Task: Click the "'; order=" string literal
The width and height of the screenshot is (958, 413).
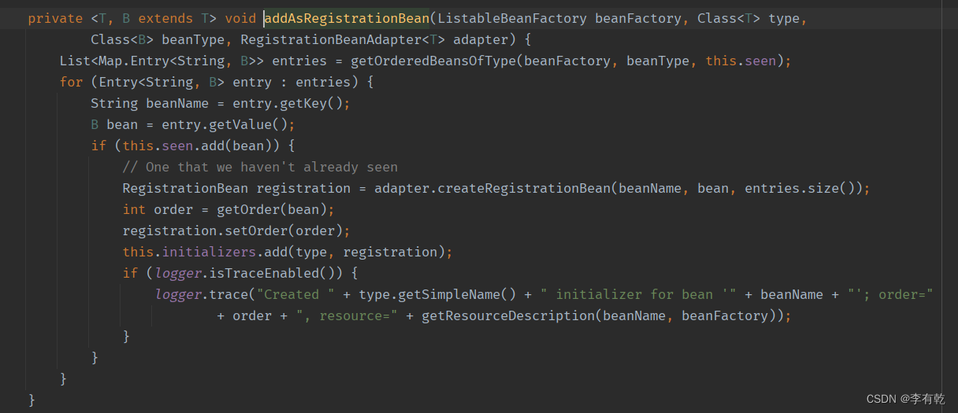Action: (x=890, y=294)
